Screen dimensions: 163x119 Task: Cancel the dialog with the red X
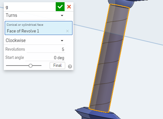[69, 7]
